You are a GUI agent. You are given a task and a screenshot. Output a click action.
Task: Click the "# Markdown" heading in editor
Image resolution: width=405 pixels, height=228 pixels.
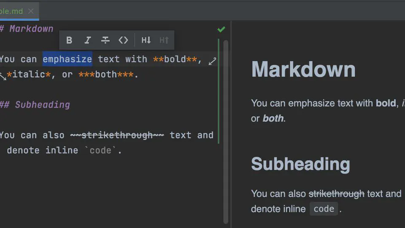27,29
